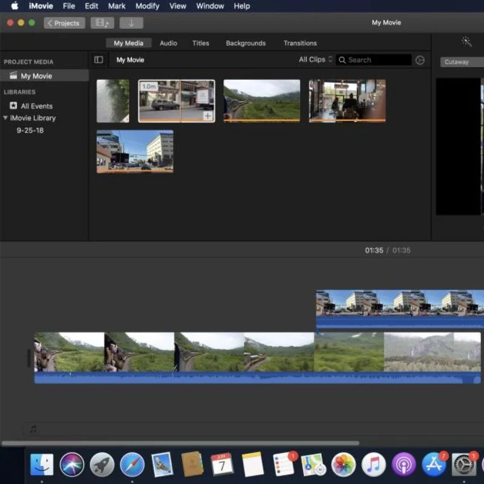Open the All Clips filter dropdown
The image size is (484, 484).
(315, 60)
